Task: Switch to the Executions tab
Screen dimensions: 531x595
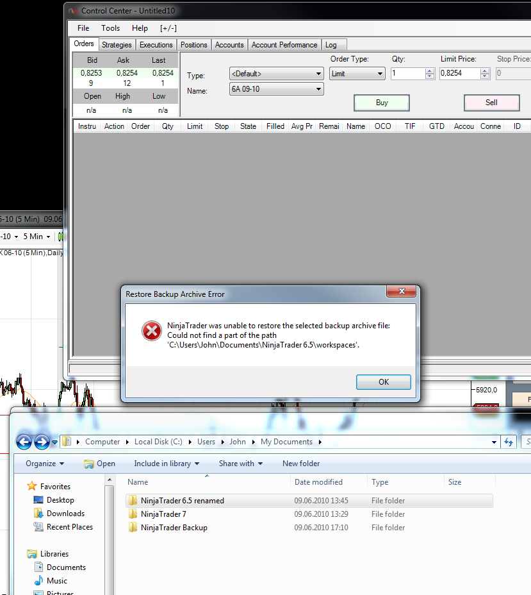Action: pyautogui.click(x=156, y=45)
